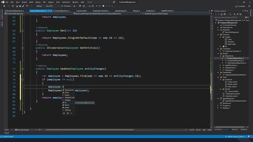This screenshot has height=142, width=253.
Task: Switch to the AppDbContext.cs tab
Action: 168,11
